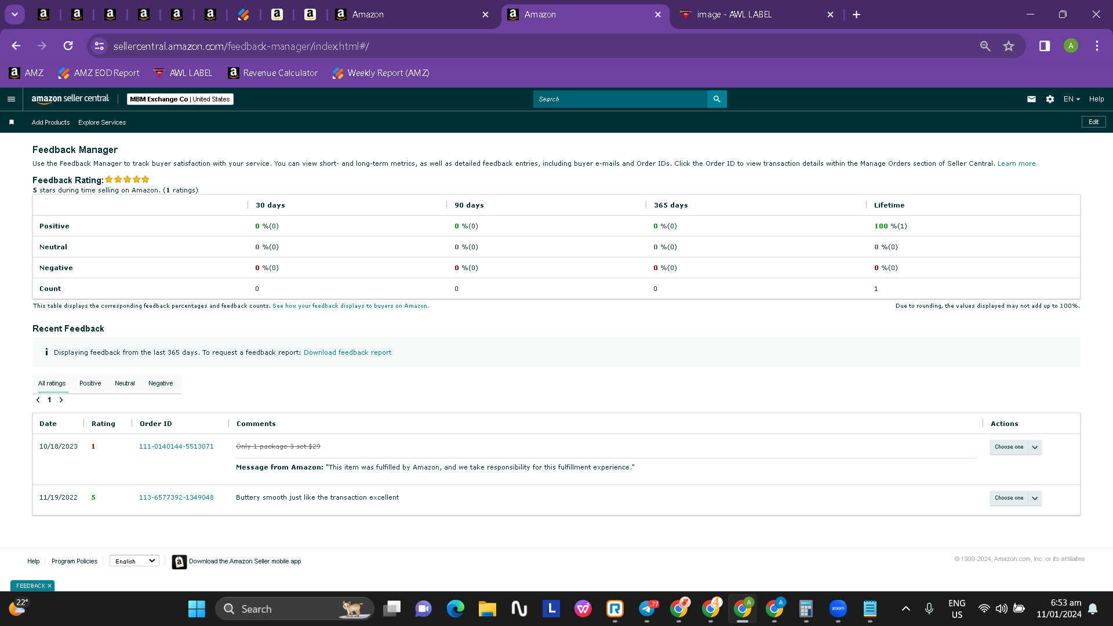Click the comment 'Buttery smooth just like the transaction excellent'

coord(317,497)
